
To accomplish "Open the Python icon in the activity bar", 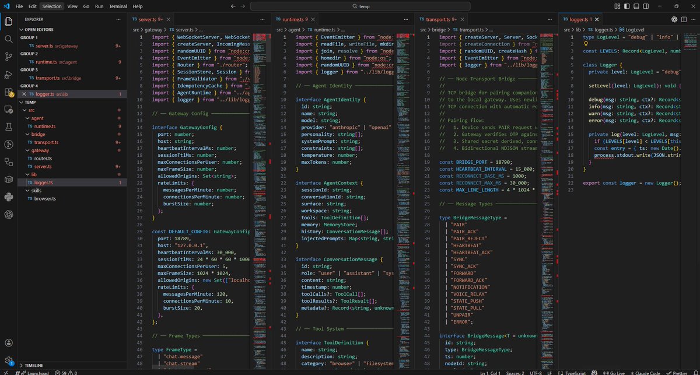I will click(9, 197).
